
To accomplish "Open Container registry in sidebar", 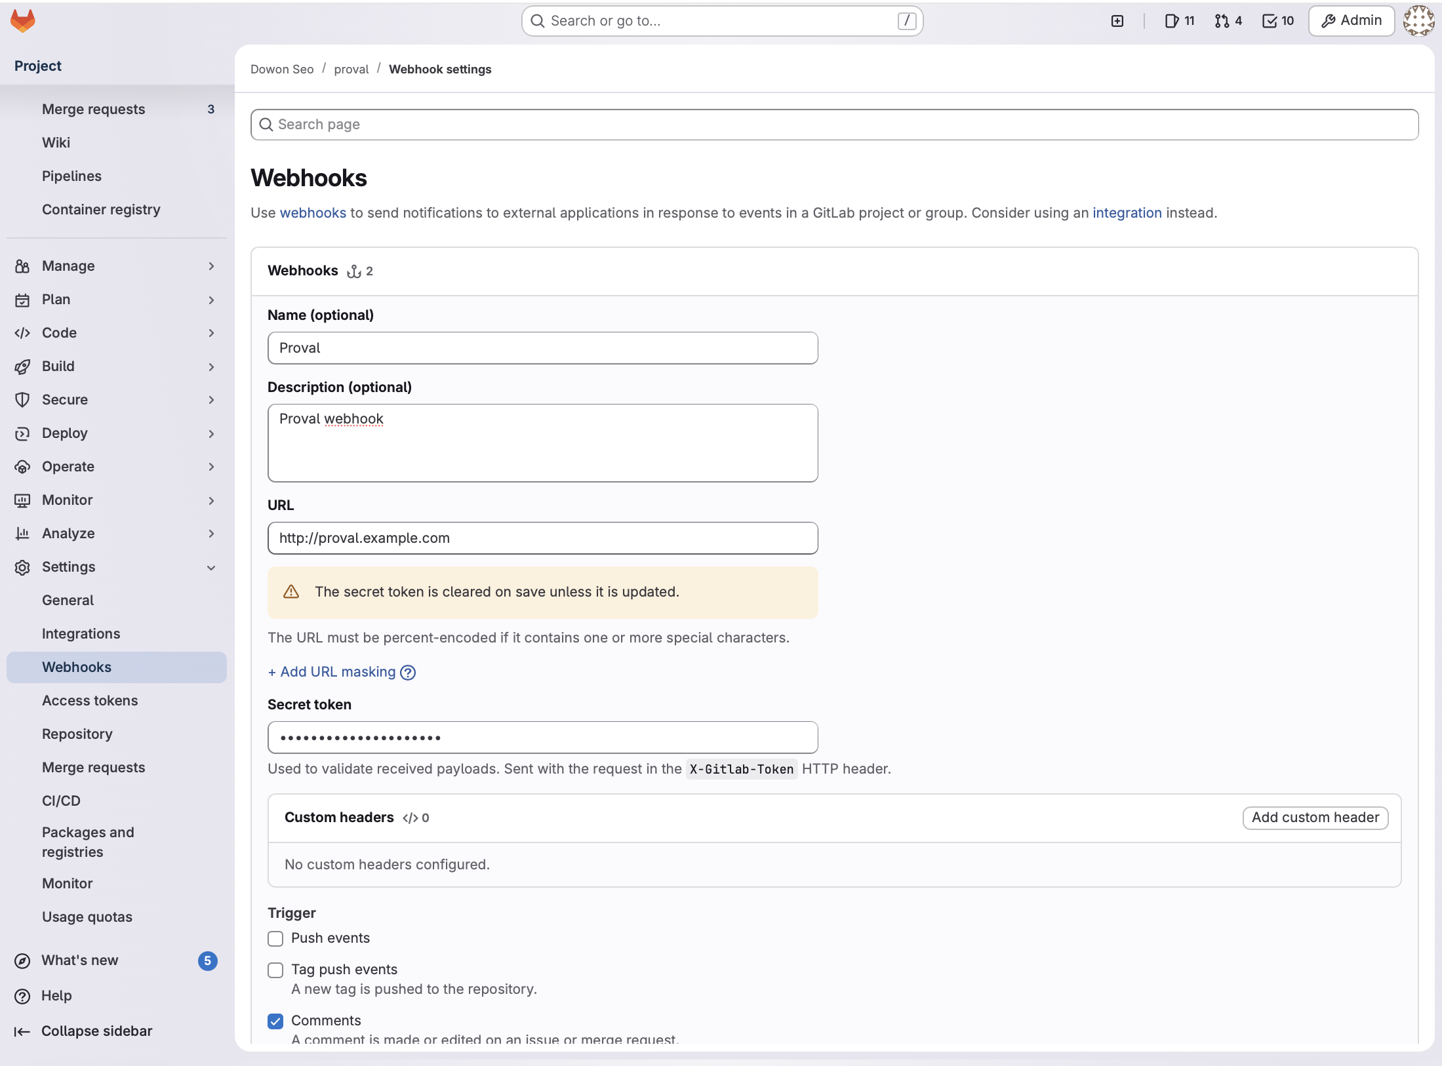I will pyautogui.click(x=117, y=210).
